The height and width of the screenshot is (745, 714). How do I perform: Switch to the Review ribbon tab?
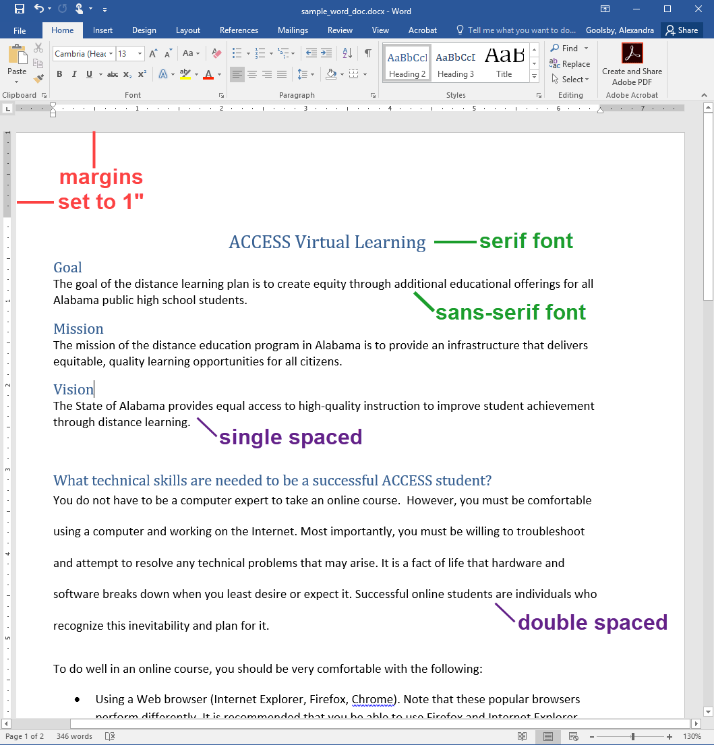[x=340, y=30]
